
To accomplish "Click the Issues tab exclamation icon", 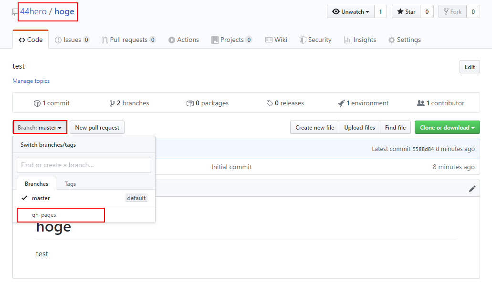I will click(x=58, y=40).
